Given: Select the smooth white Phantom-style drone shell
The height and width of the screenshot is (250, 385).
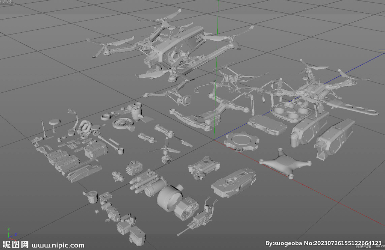Looking at the screenshot, I should point(285,163).
